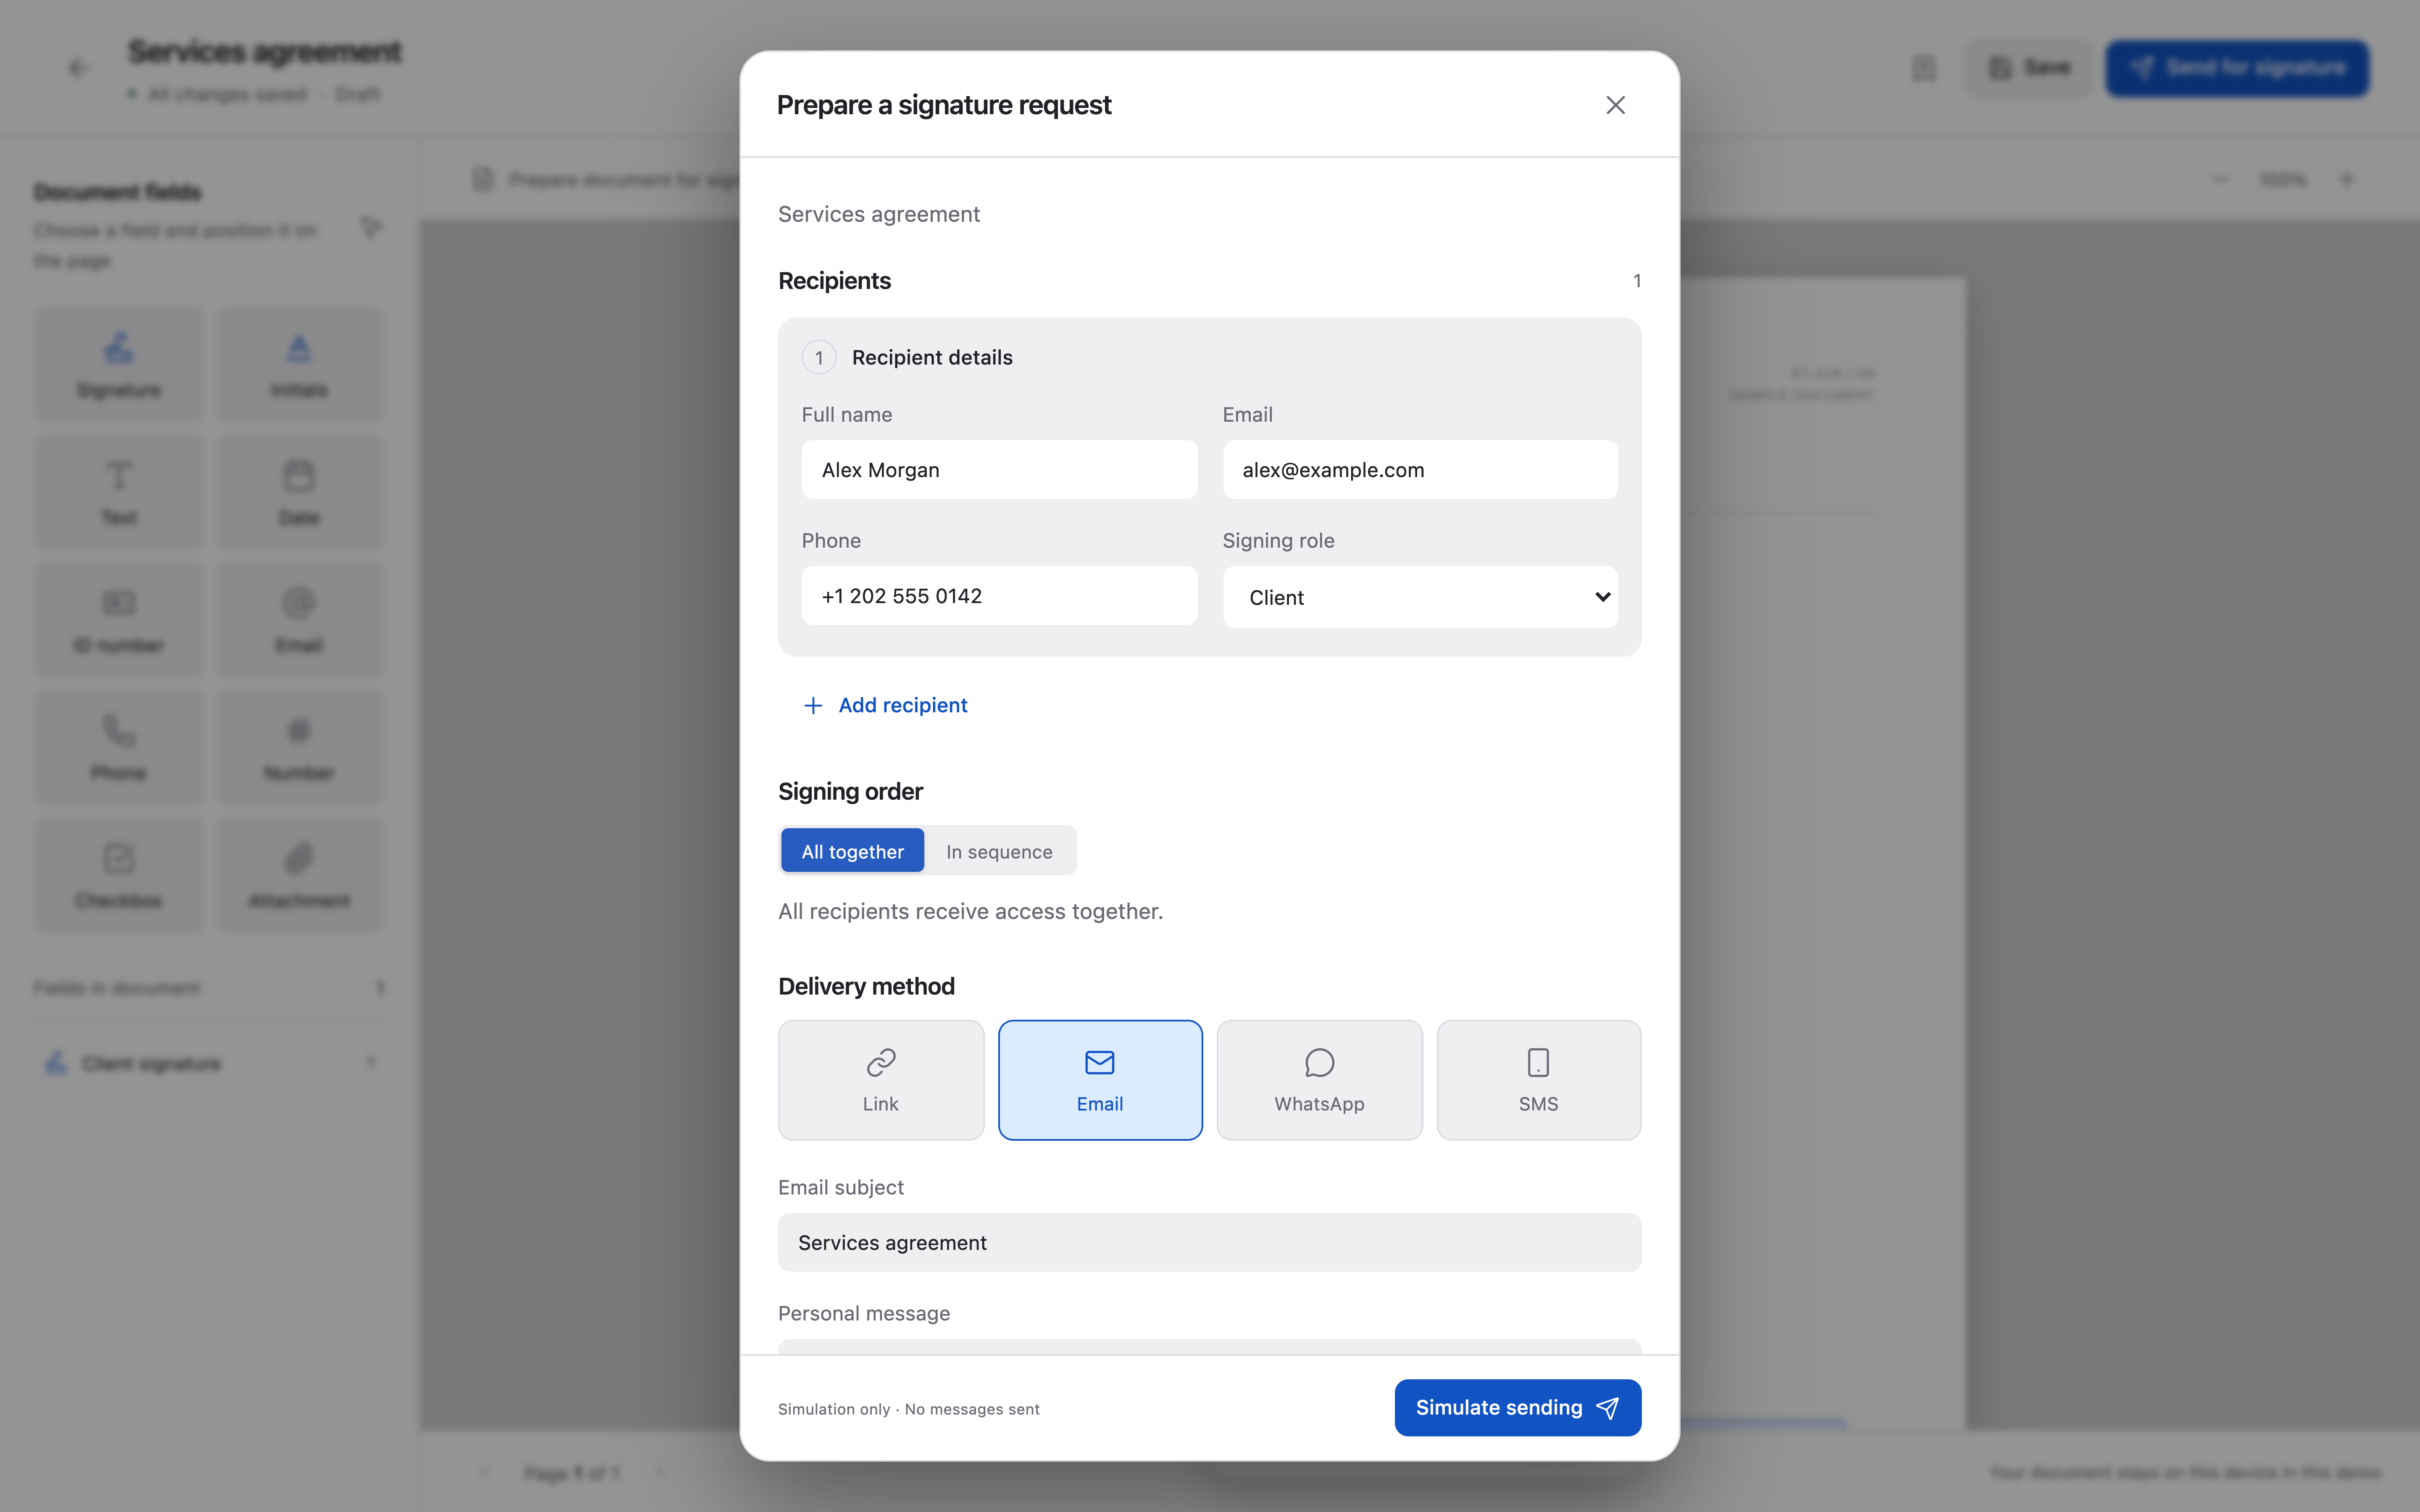The image size is (2420, 1512).
Task: Click the icon left of the Save button
Action: [1924, 68]
